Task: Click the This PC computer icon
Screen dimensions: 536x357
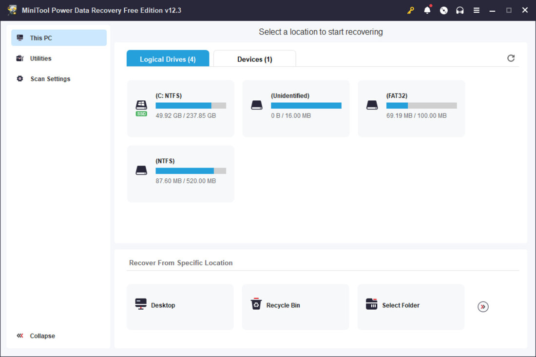Action: 20,38
